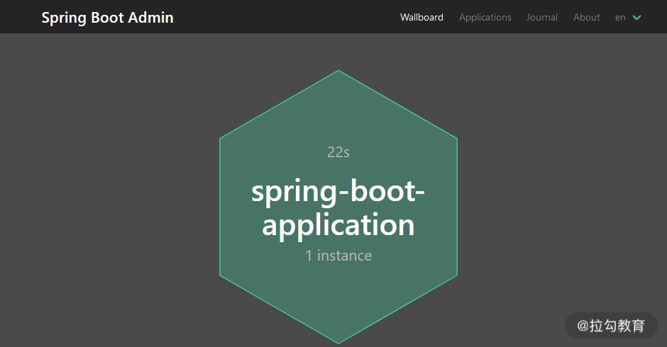667x347 pixels.
Task: Click the Spring Boot Admin brand title
Action: (x=107, y=18)
